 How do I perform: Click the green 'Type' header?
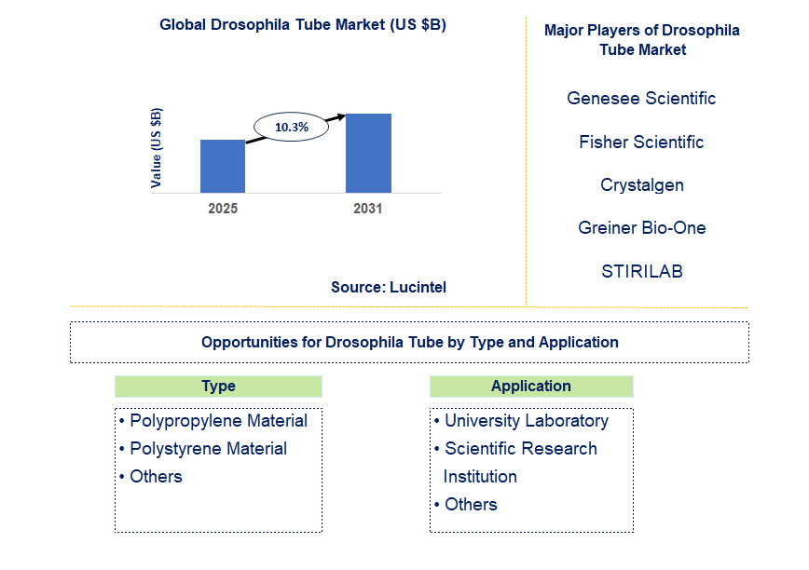click(218, 387)
